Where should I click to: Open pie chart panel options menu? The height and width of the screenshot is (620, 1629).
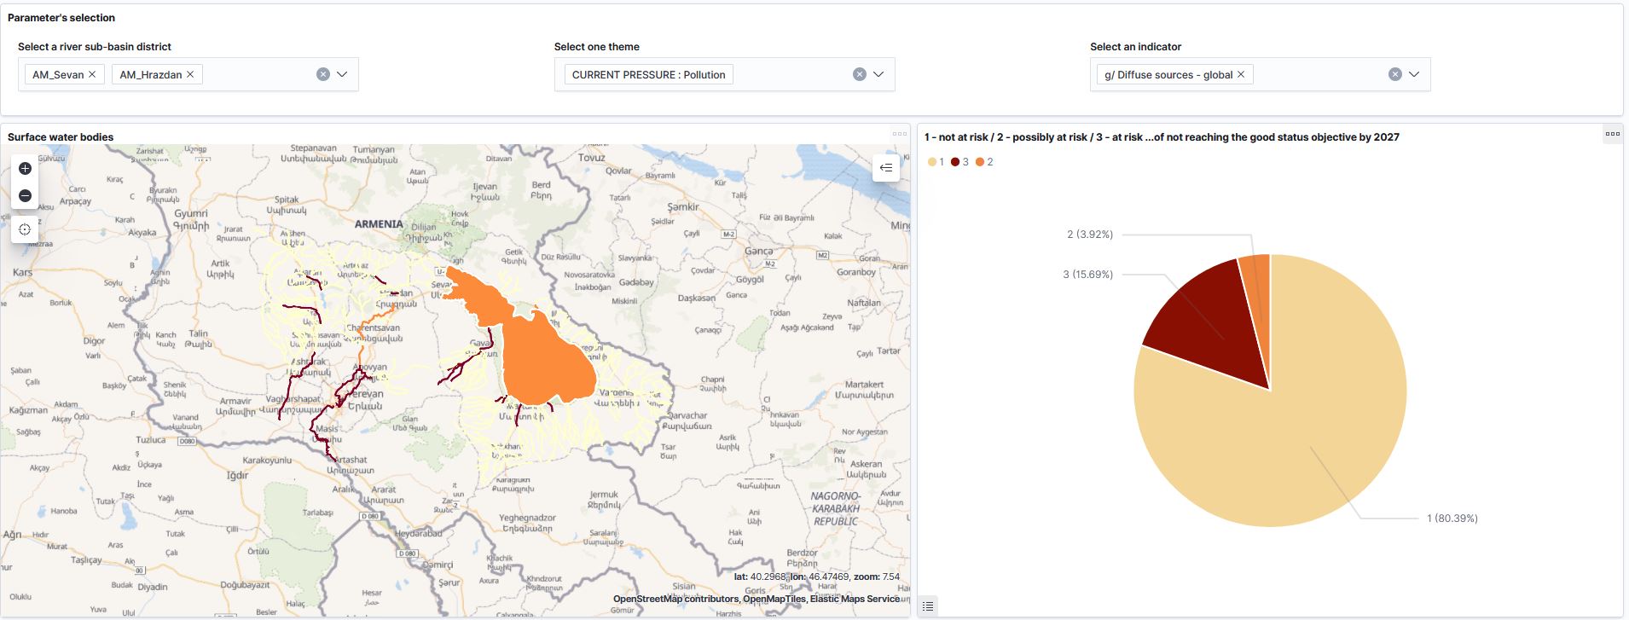pyautogui.click(x=1612, y=134)
